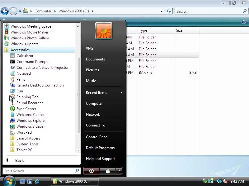Screen dimensions: 249x186
Task: Sort by the Type column header
Action: (155, 30)
